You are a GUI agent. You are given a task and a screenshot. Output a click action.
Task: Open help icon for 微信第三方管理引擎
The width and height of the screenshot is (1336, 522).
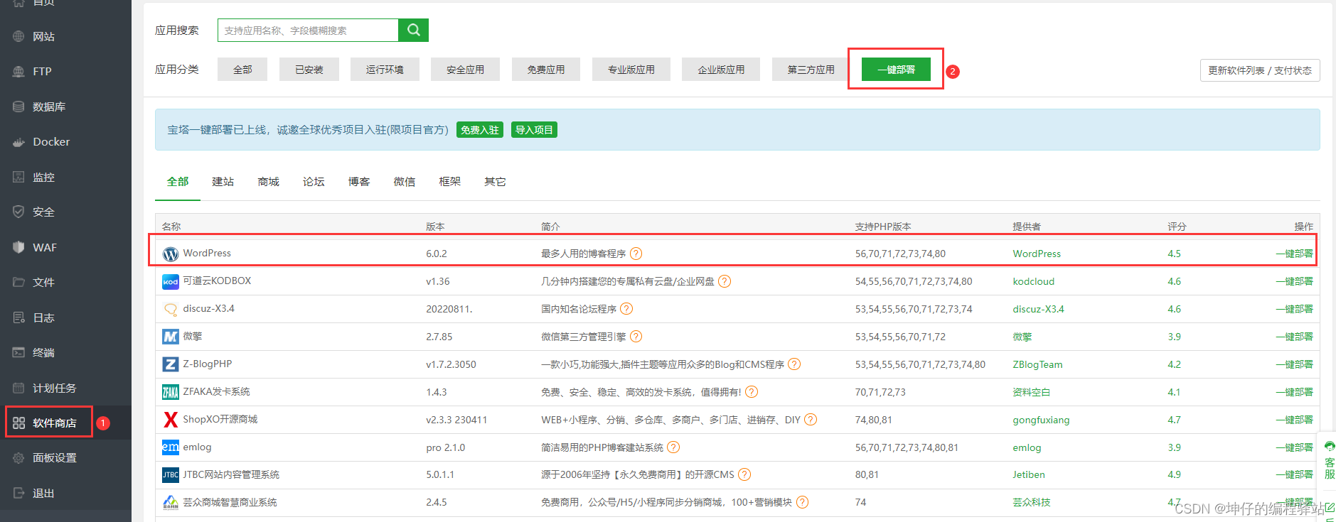pos(636,337)
